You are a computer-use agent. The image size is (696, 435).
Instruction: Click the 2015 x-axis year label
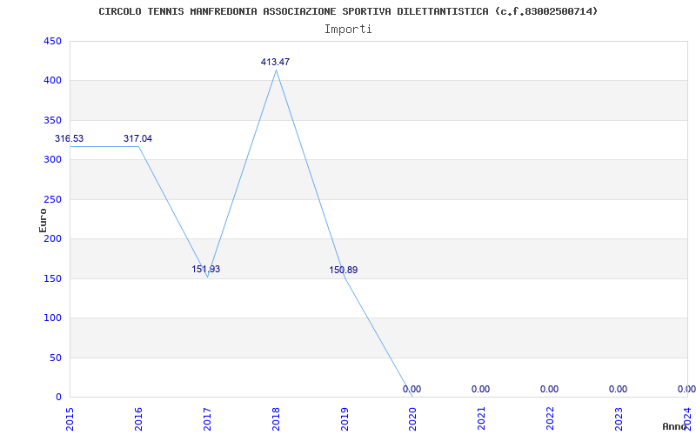(x=70, y=419)
